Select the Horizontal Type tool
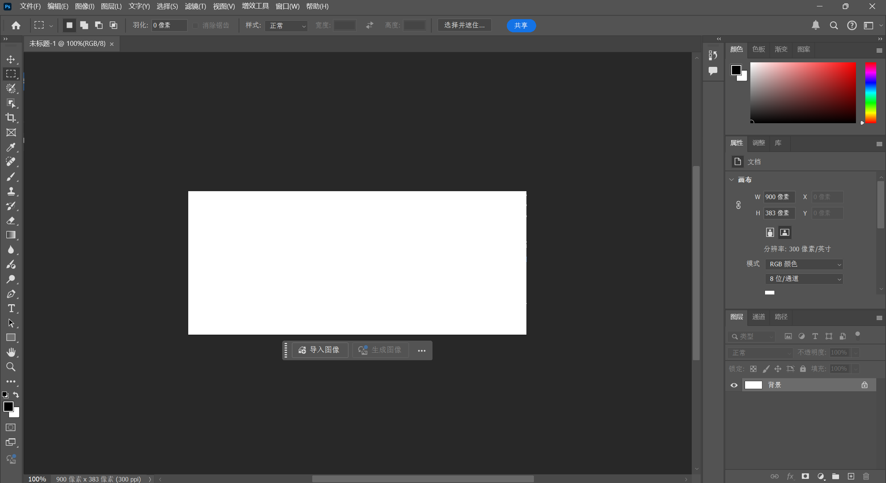The width and height of the screenshot is (886, 483). point(11,308)
